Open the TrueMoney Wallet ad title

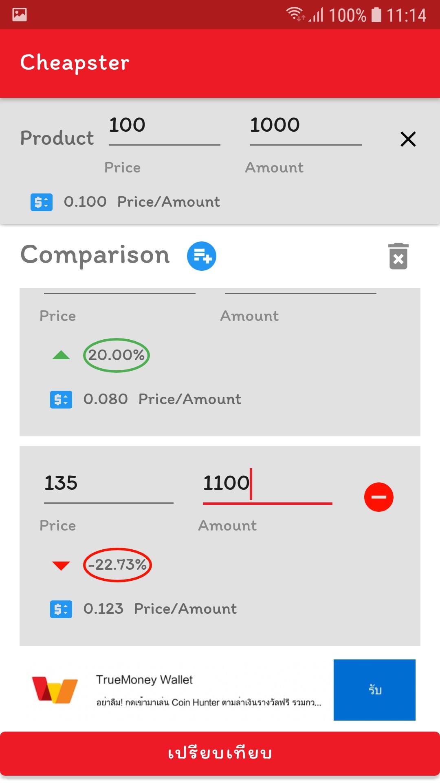(x=144, y=680)
